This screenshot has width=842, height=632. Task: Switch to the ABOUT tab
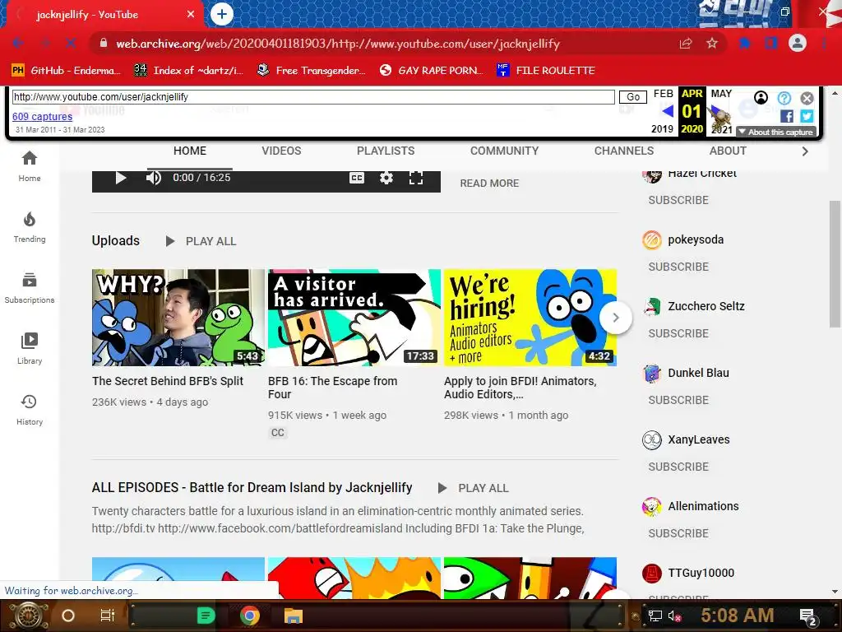[x=728, y=151]
